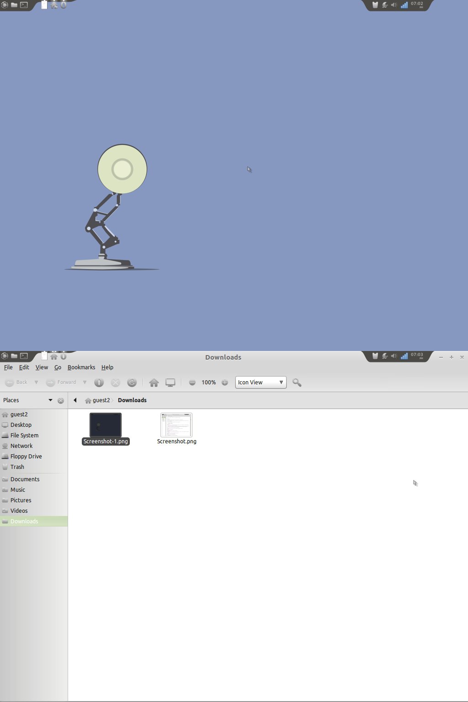Zoom in with the plus icon
This screenshot has height=702, width=468.
[x=225, y=383]
